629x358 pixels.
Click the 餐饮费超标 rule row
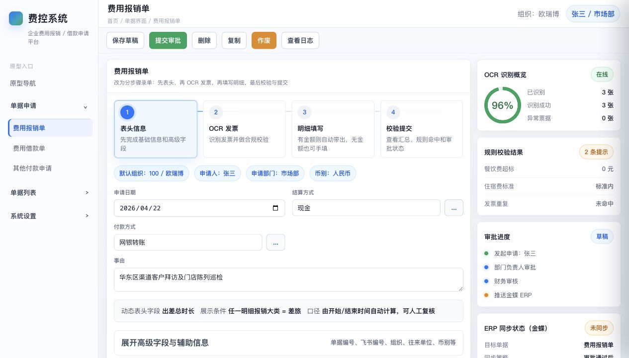[x=549, y=169]
